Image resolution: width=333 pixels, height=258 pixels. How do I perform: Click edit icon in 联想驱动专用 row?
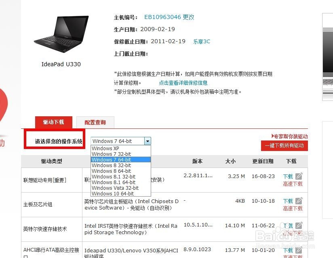299,176
